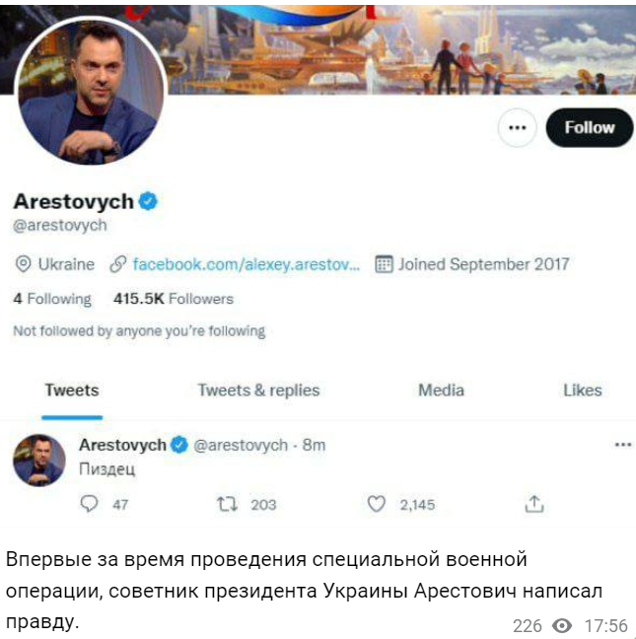This screenshot has height=639, width=636.
Task: Click the calendar icon beside Joined September 2017
Action: (x=384, y=264)
